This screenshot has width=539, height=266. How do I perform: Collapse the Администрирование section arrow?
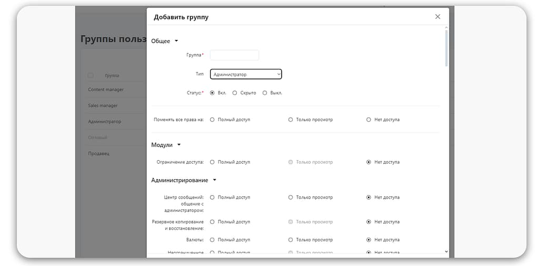click(214, 180)
